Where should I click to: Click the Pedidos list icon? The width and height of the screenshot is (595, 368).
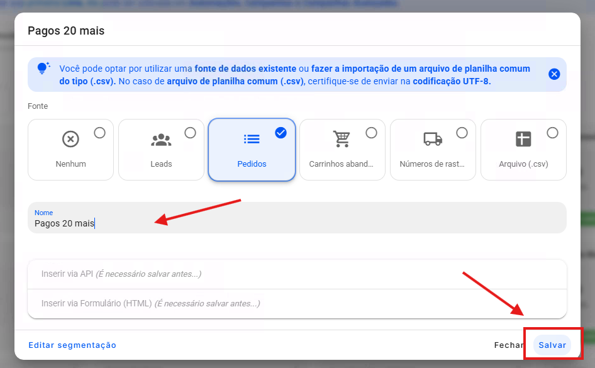pyautogui.click(x=252, y=139)
